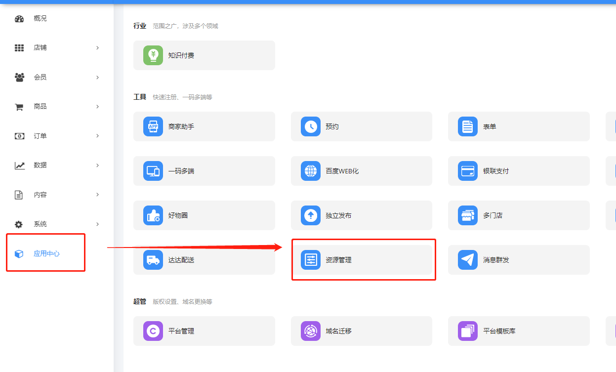
Task: Click the 店铺 grid icon in sidebar
Action: [x=19, y=48]
